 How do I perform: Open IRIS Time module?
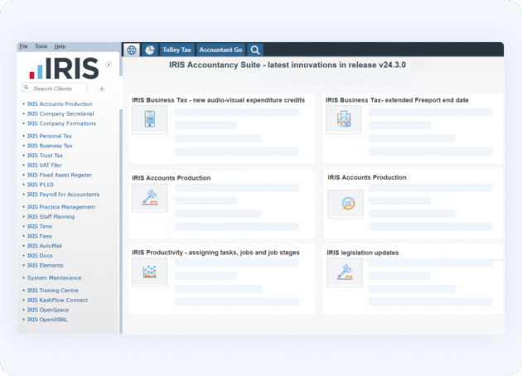pos(40,226)
